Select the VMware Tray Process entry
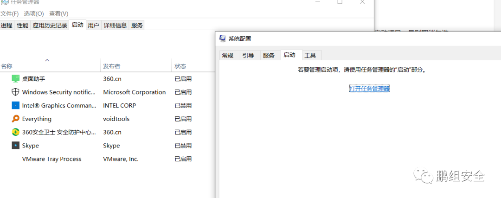501x198 pixels. coord(52,159)
